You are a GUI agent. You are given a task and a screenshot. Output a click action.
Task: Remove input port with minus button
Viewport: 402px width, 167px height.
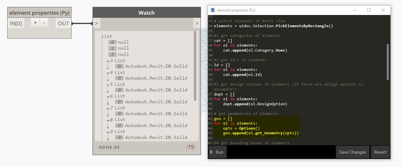coord(44,23)
